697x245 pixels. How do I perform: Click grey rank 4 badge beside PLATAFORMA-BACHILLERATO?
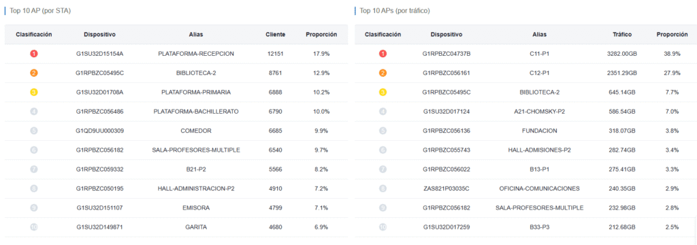(x=34, y=112)
